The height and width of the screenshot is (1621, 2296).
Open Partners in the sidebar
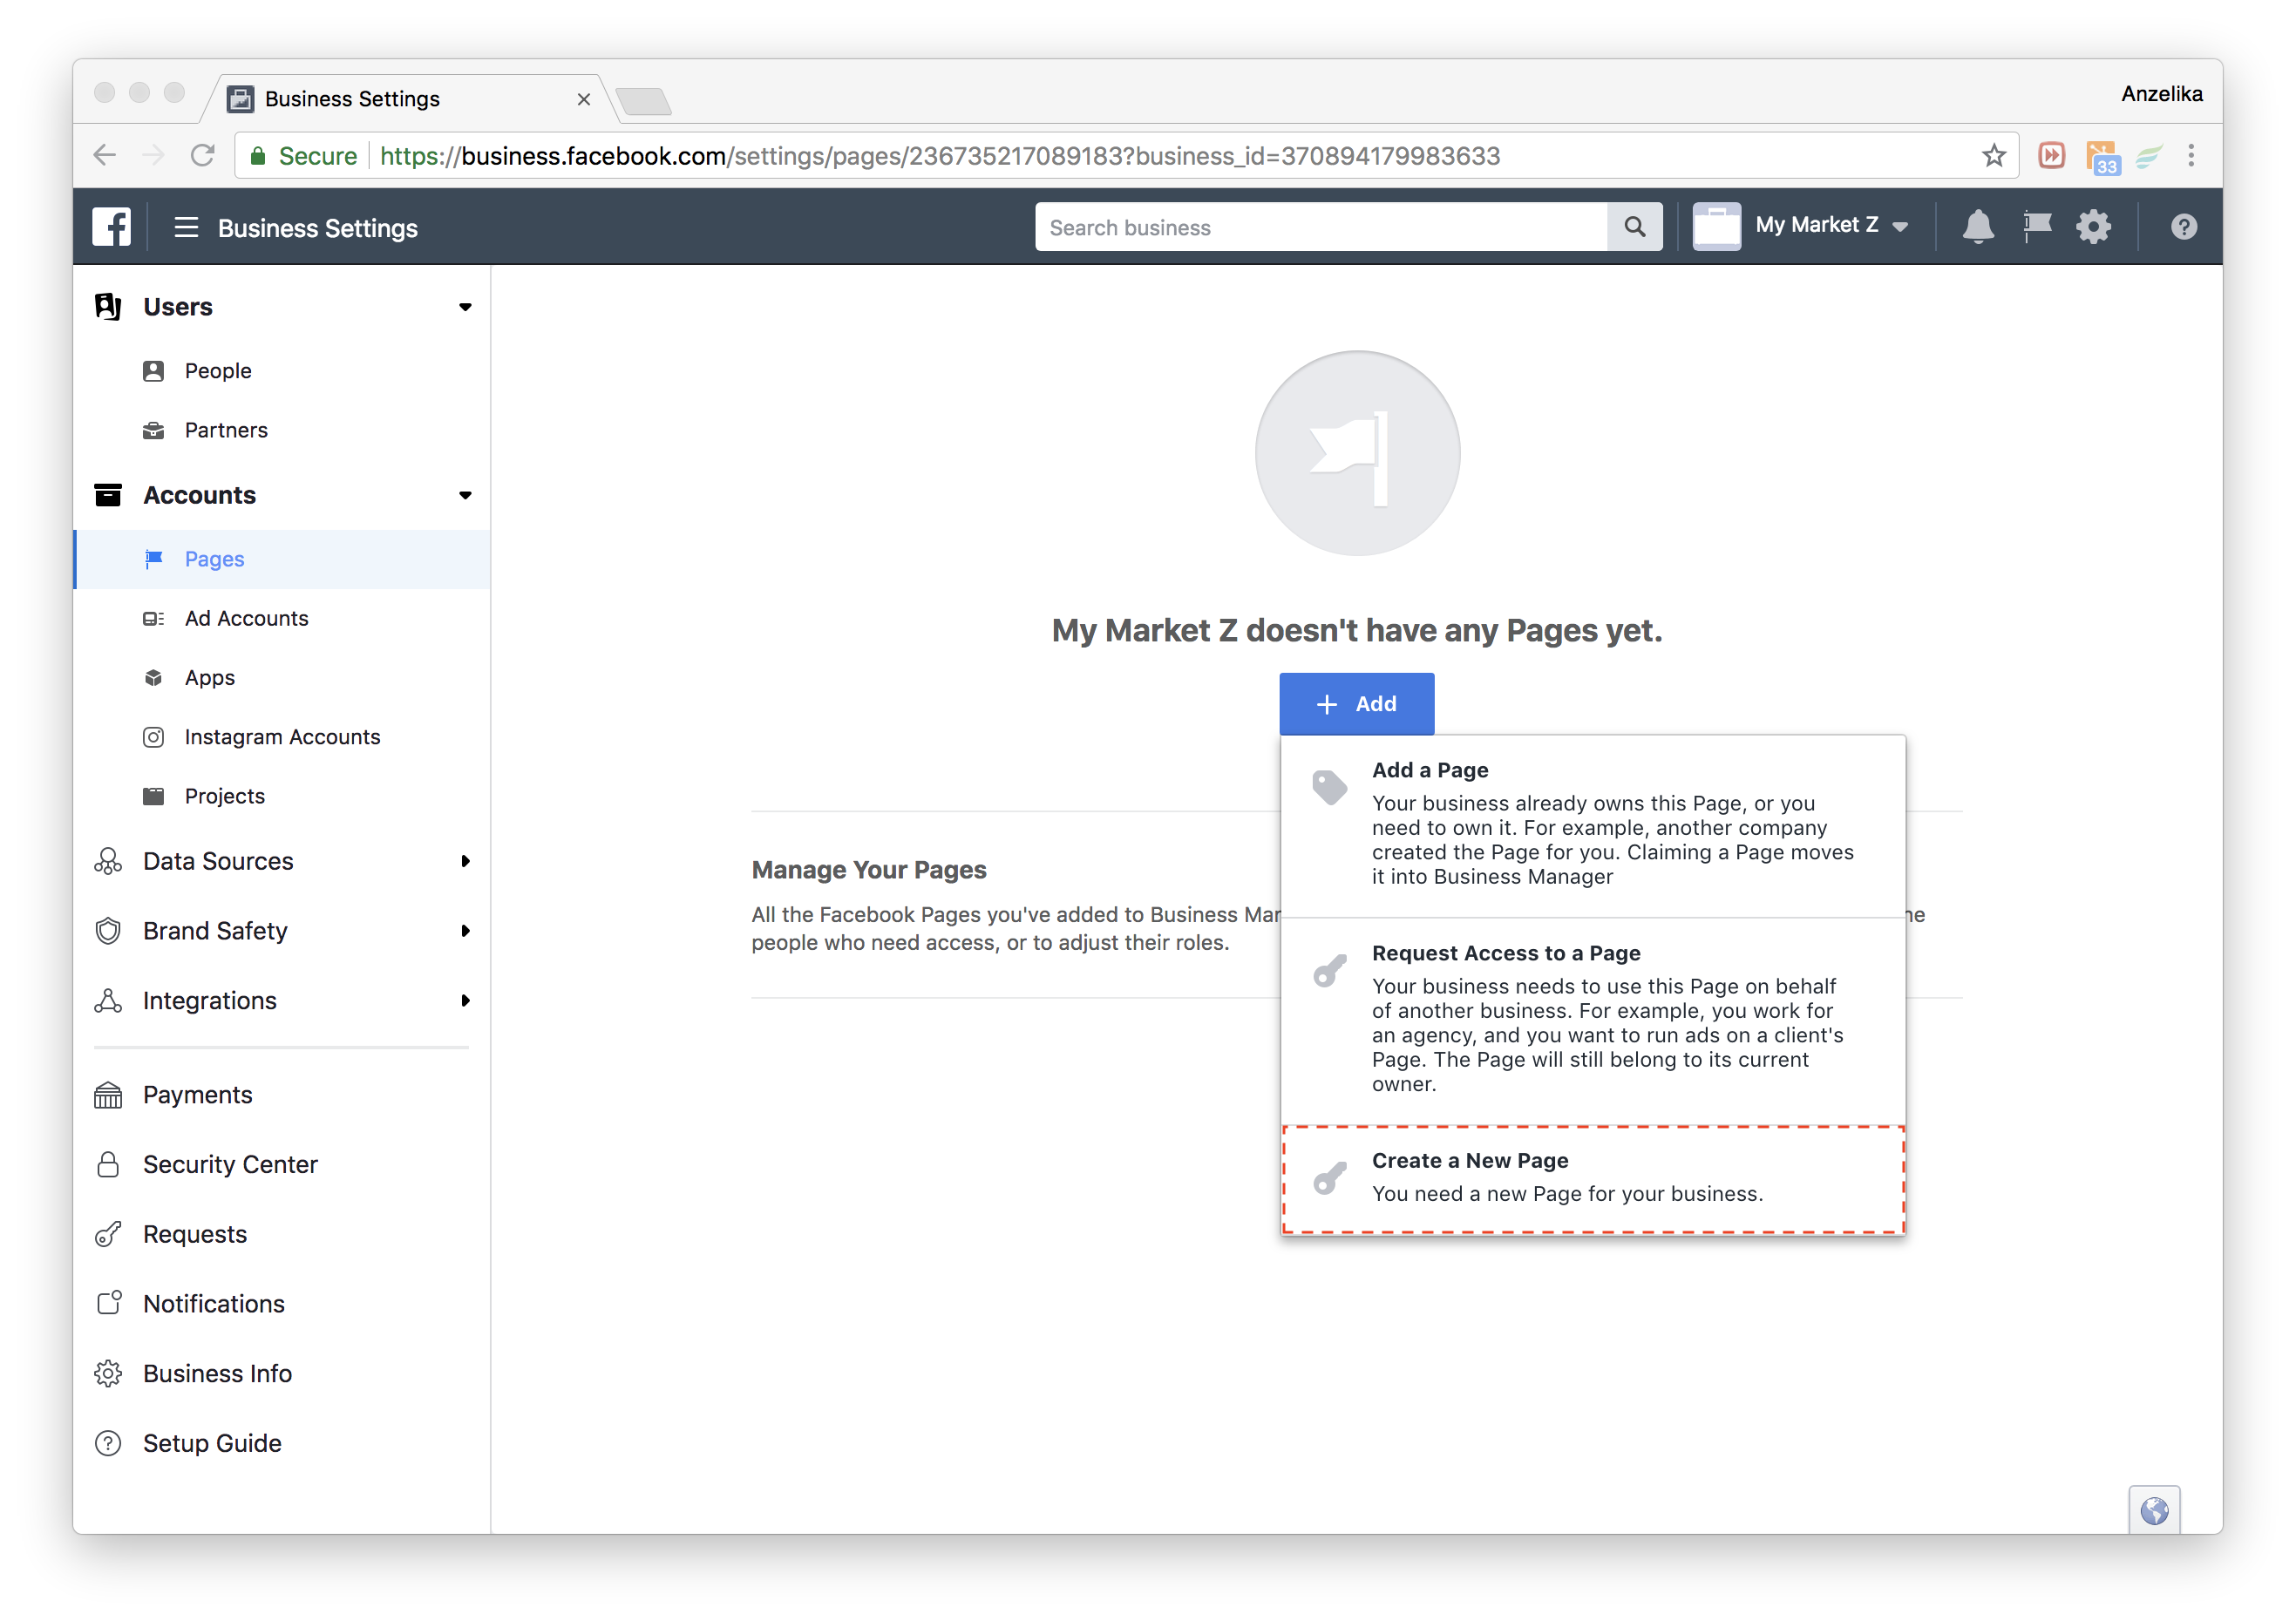281,430
